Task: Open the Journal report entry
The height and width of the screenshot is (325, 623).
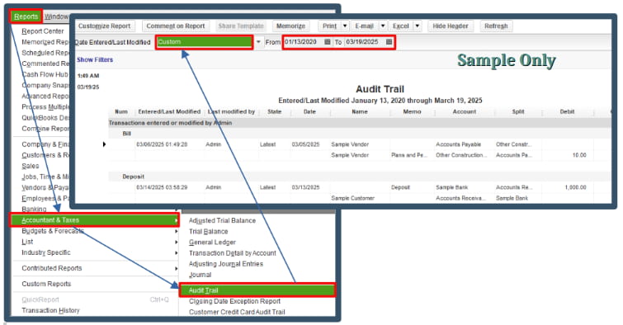Action: pos(200,275)
